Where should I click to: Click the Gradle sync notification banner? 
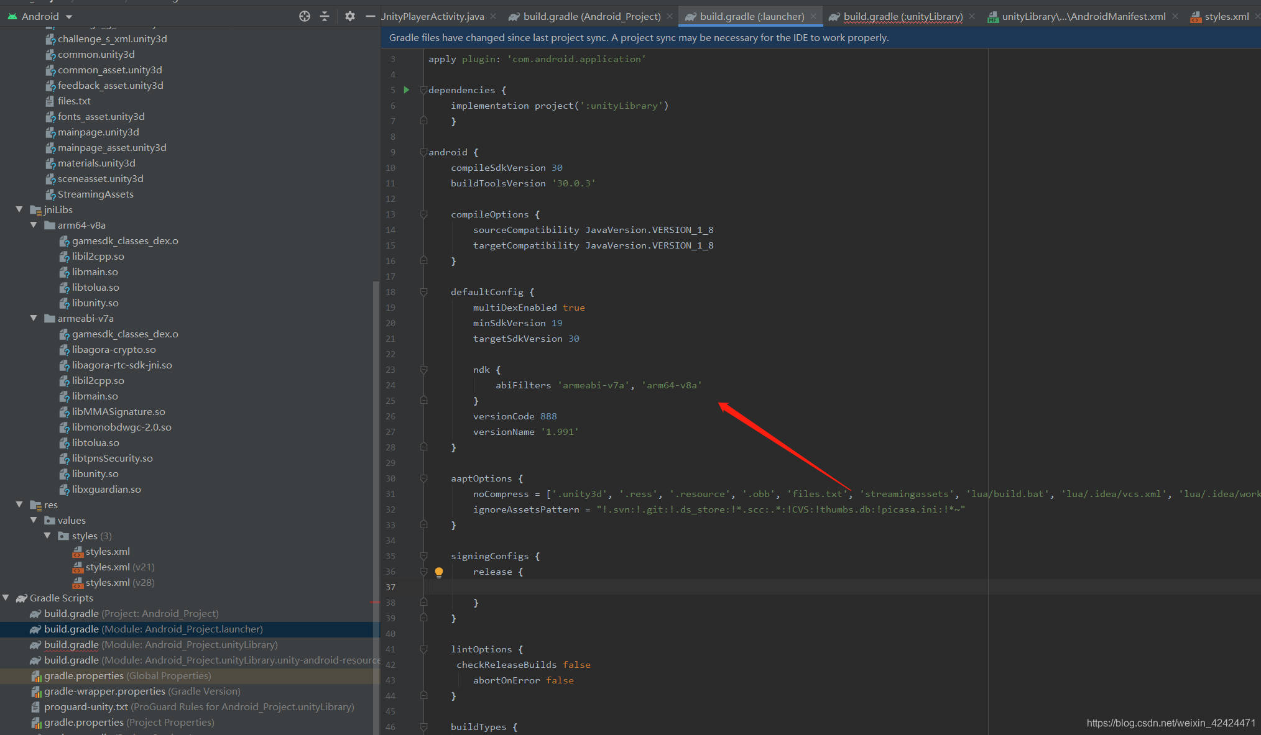(821, 38)
